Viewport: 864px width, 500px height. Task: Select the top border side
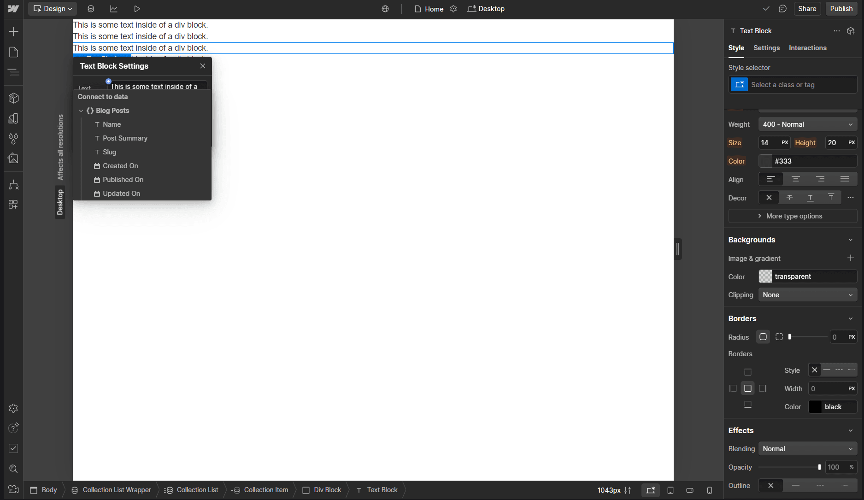pyautogui.click(x=748, y=372)
